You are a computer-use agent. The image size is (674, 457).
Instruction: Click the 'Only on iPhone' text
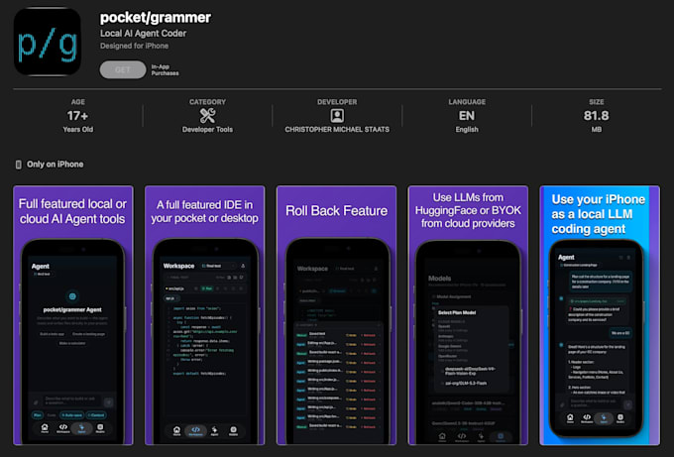click(x=56, y=165)
